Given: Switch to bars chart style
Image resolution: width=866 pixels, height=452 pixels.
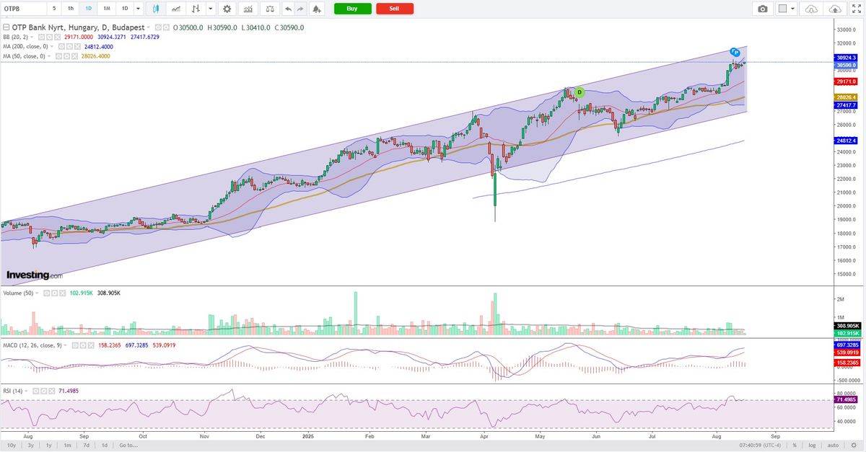Looking at the screenshot, I should coord(194,9).
